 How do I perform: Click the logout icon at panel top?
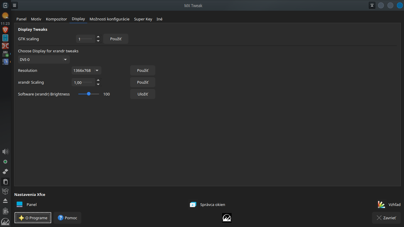click(x=5, y=5)
